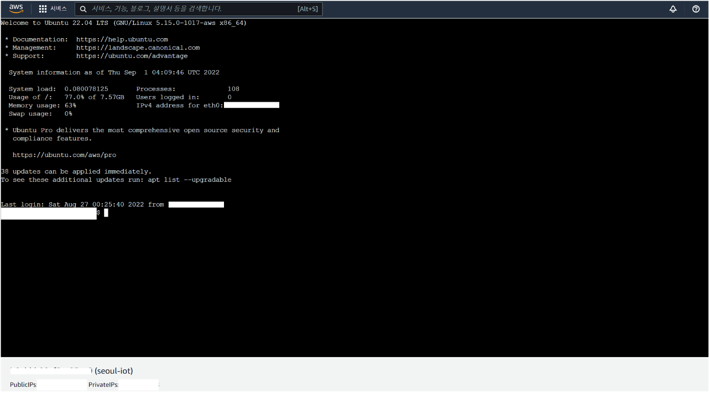Open the services grid menu icon
Image resolution: width=709 pixels, height=393 pixels.
pos(43,9)
